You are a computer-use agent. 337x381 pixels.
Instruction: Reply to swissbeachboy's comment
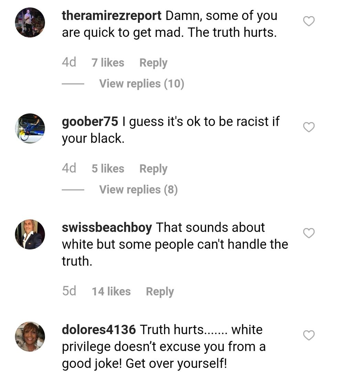coord(160,291)
